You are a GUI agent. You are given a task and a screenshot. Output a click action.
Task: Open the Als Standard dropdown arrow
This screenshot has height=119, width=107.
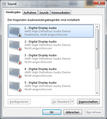(x=72, y=102)
